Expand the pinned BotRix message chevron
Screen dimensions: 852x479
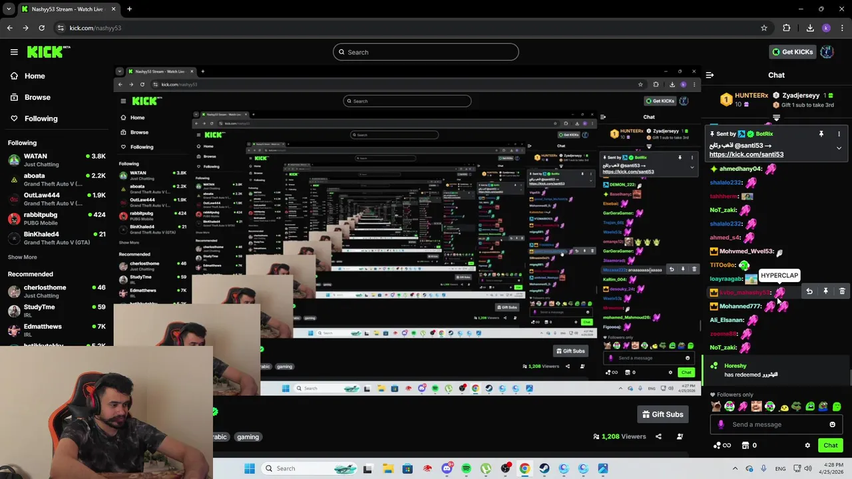click(839, 148)
